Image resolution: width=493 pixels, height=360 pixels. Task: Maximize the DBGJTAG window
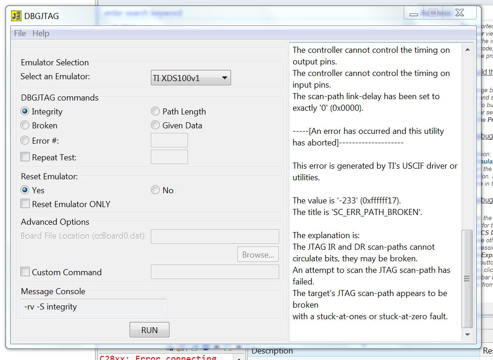433,13
